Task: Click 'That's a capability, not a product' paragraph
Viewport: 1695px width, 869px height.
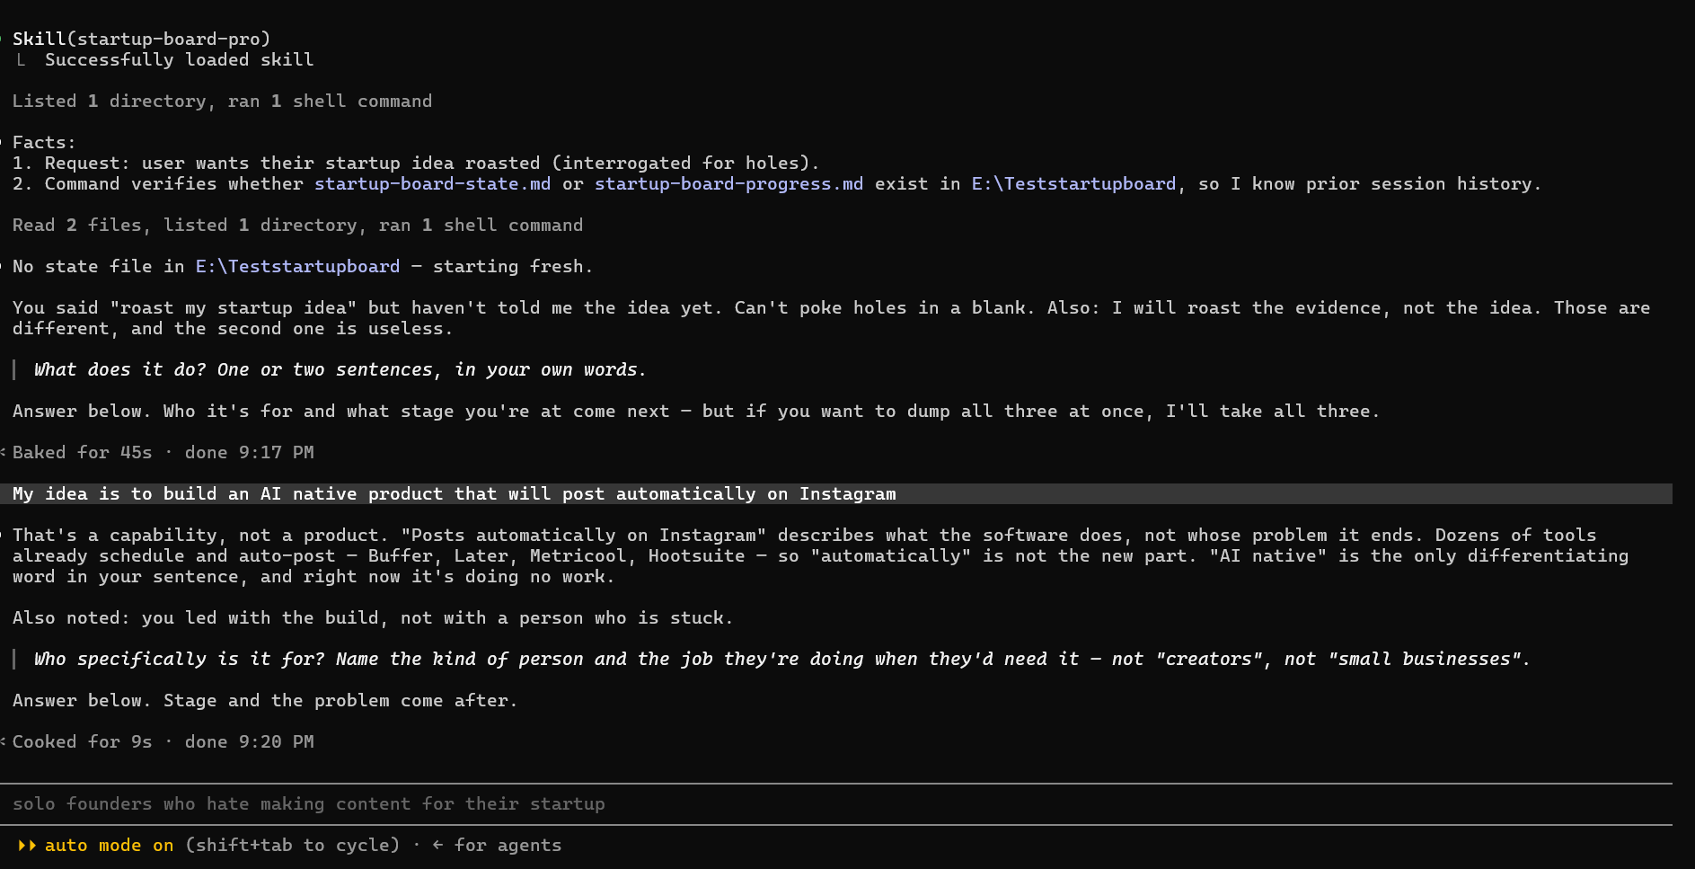Action: [820, 555]
